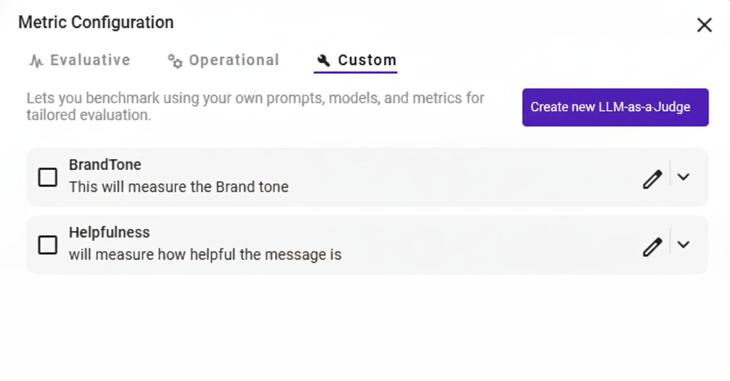730x381 pixels.
Task: Click the pencil icon for Helpfulness
Action: [652, 247]
